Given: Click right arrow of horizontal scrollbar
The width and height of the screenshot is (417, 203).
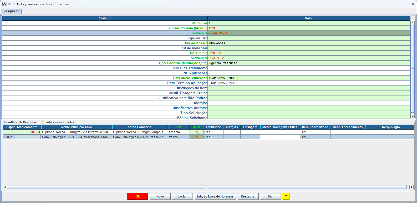Looking at the screenshot, I should click(x=412, y=187).
